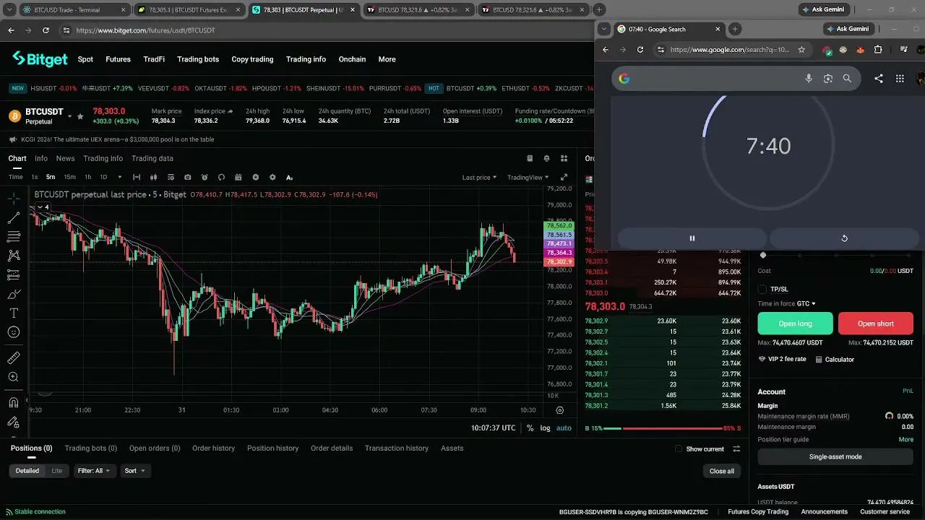The height and width of the screenshot is (520, 925).
Task: Open the chart grid layout icon
Action: point(564,158)
